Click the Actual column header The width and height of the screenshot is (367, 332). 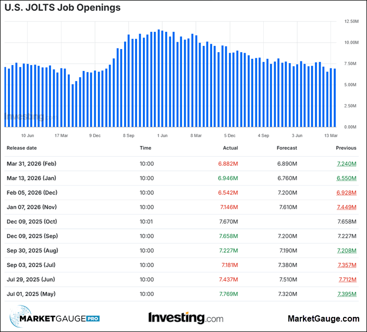point(230,148)
